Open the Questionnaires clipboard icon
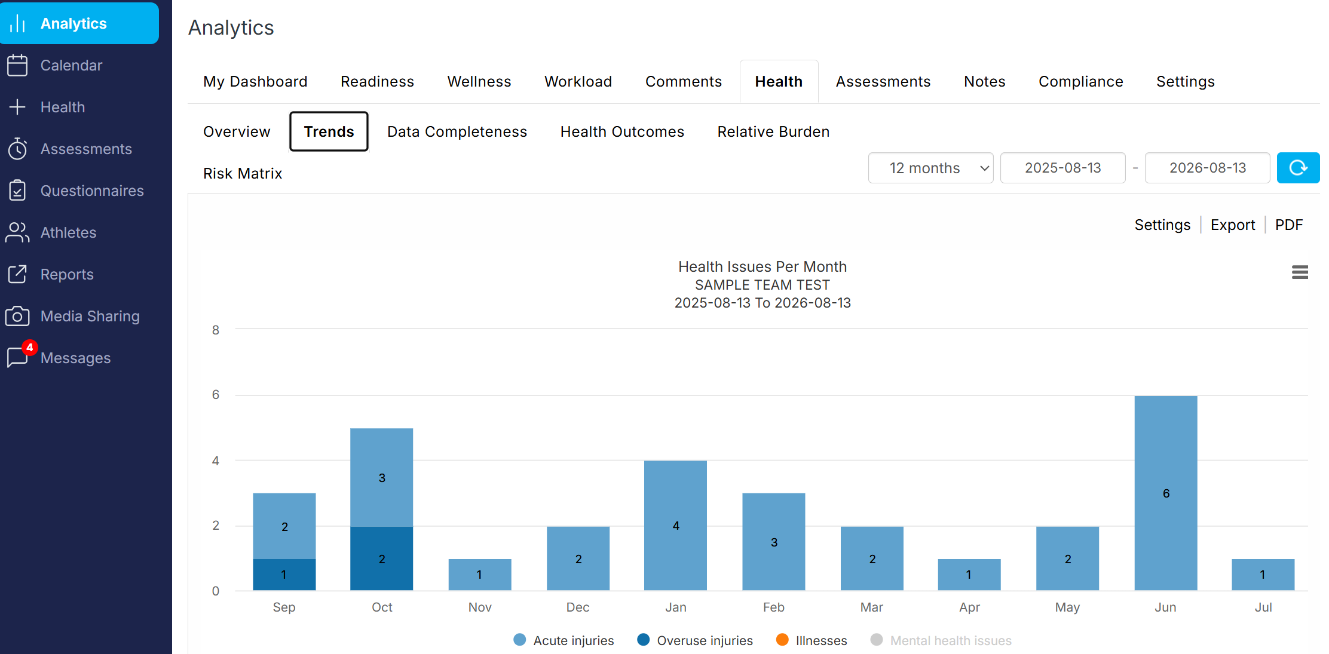1329x654 pixels. click(17, 191)
